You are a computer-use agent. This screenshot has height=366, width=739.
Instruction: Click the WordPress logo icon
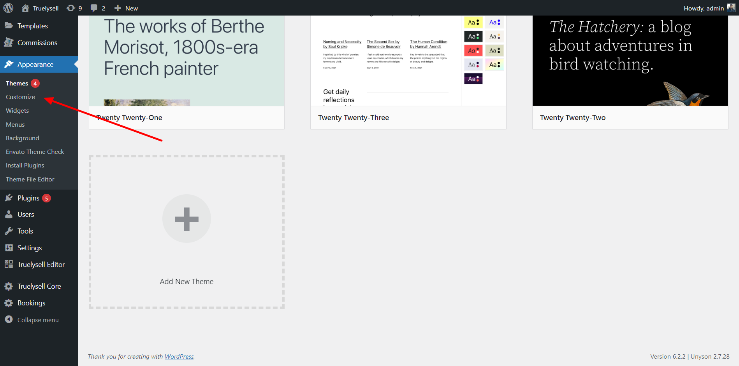click(x=8, y=8)
